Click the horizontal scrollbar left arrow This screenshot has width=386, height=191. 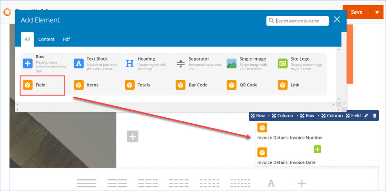[17, 105]
